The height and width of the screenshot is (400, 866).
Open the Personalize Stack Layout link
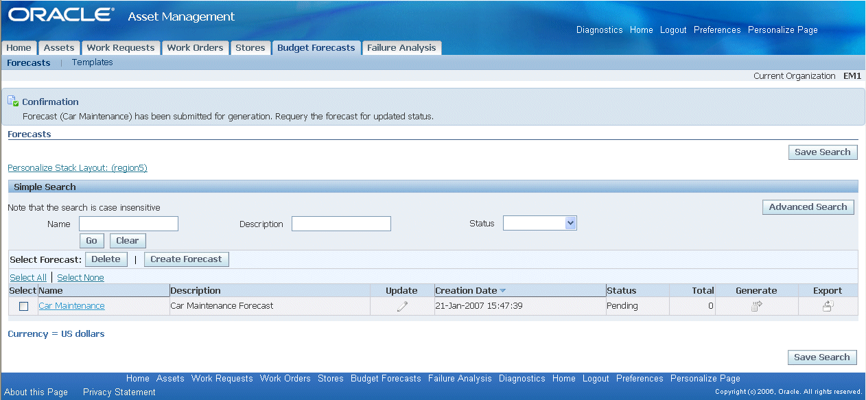coord(78,168)
